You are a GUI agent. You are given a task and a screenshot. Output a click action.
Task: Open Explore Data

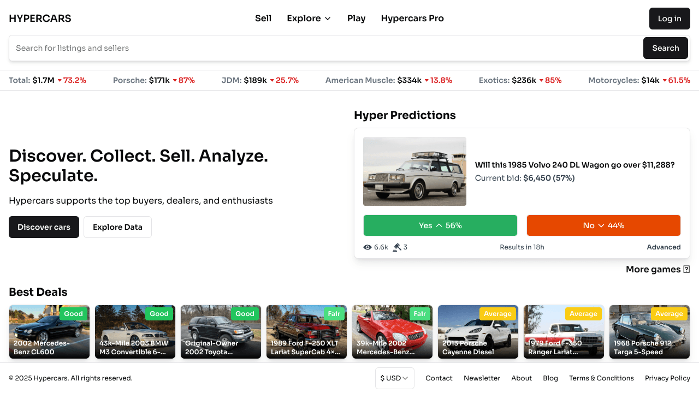coord(117,227)
